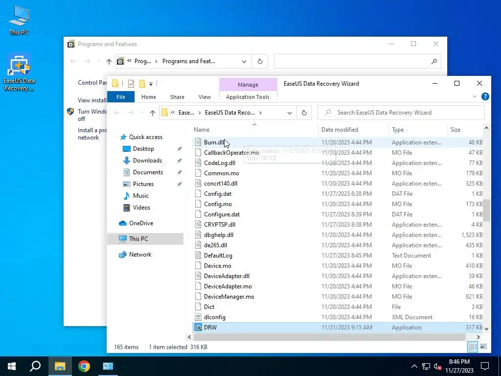Select dbghelp.dll file icon

(x=198, y=235)
